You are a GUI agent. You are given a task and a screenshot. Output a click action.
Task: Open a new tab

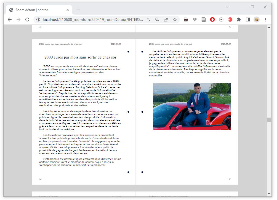coord(78,10)
